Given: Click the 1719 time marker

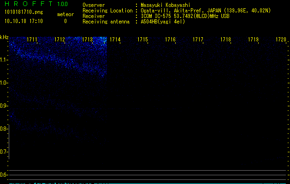Looking at the screenshot, I should click(253, 40).
